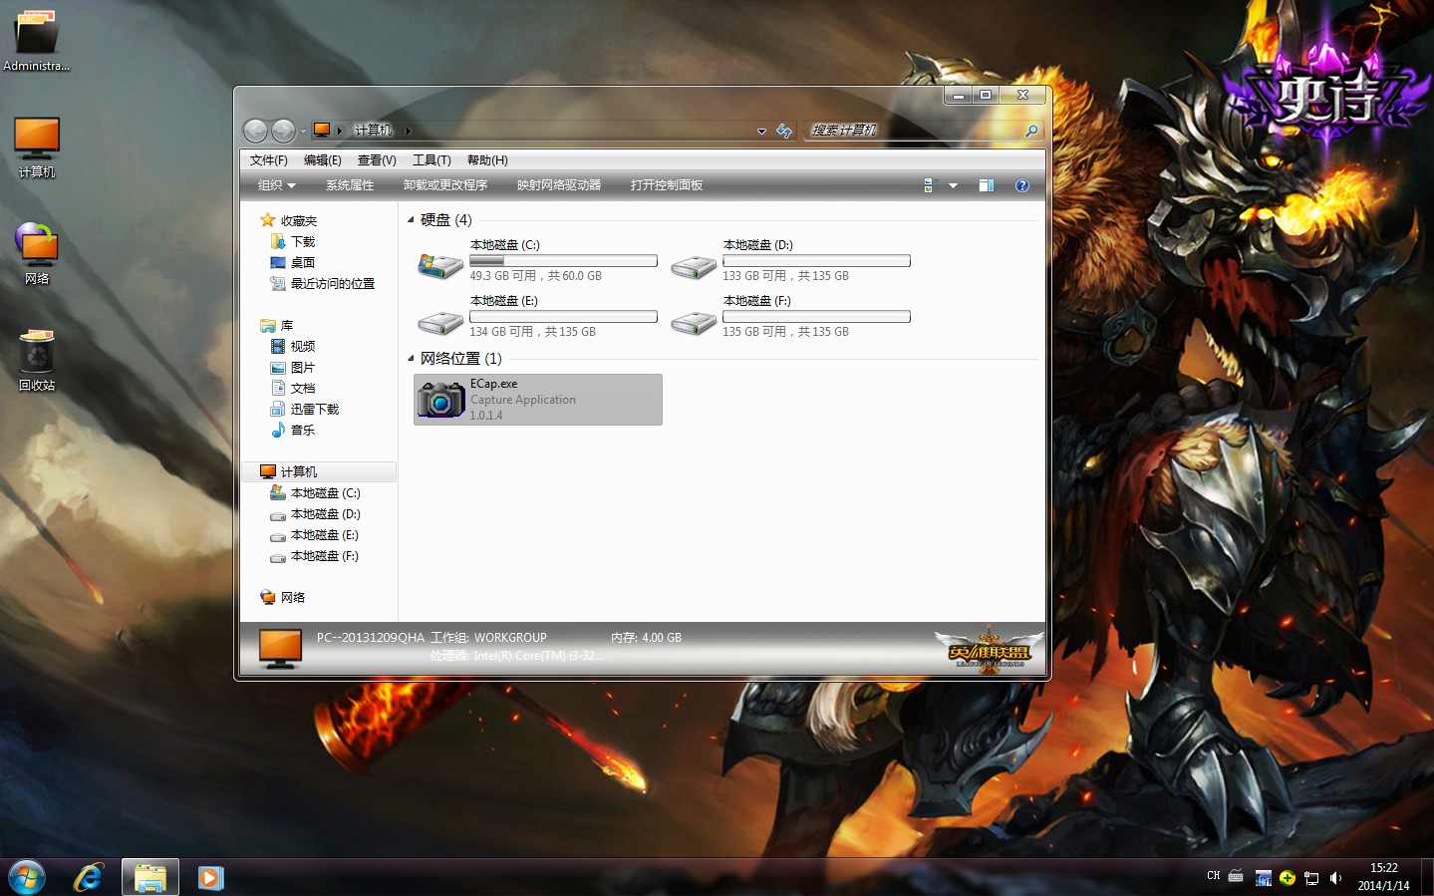Open the 查看(V) menu
Screen dimensions: 1434x896
click(377, 160)
